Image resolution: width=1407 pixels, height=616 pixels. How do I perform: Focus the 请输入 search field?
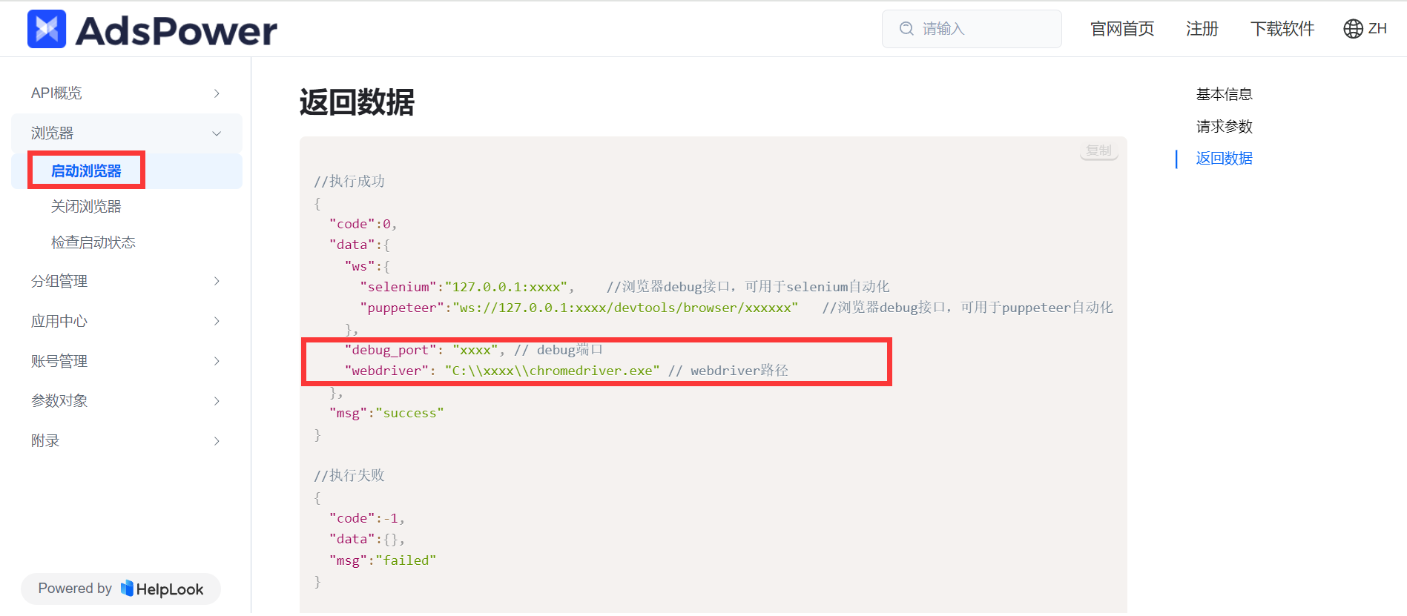(972, 29)
